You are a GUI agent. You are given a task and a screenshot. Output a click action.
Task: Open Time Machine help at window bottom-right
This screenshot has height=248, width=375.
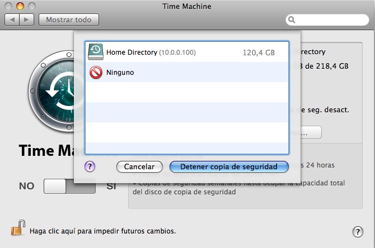[358, 232]
